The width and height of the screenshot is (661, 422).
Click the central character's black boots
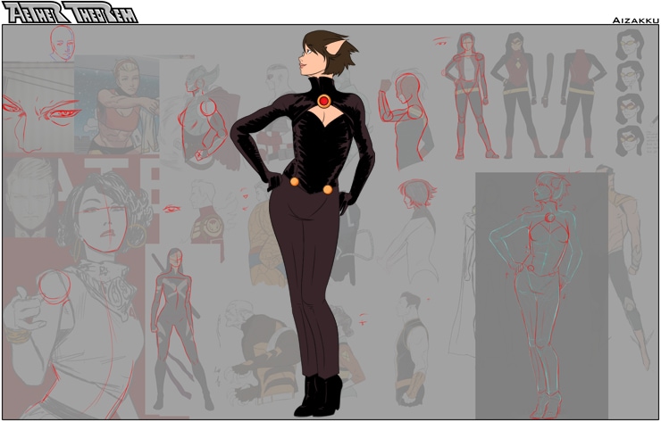click(320, 395)
